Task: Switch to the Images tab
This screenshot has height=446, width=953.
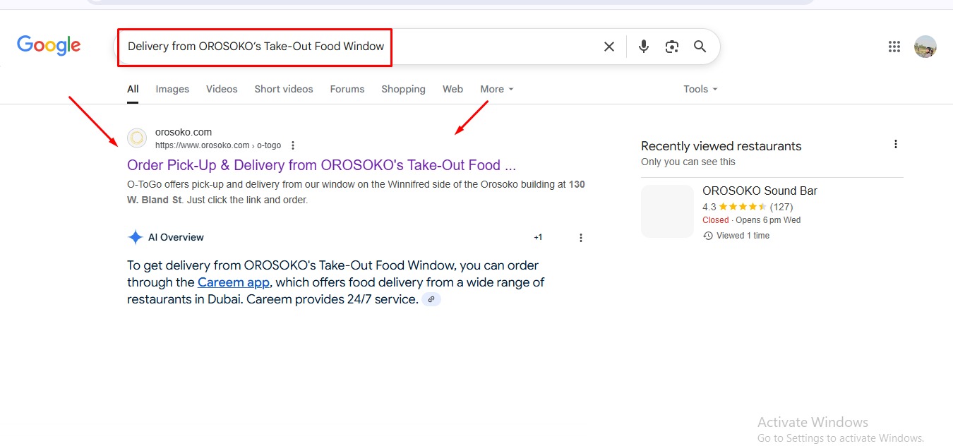Action: (172, 89)
